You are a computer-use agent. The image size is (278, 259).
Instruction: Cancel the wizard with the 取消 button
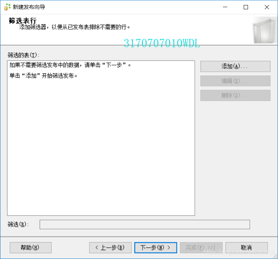(x=247, y=248)
